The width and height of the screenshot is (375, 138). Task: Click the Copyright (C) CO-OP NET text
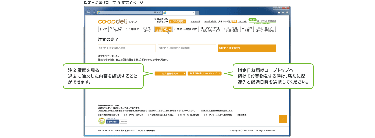[x=252, y=131]
